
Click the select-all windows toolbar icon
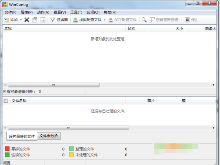[x=35, y=20]
